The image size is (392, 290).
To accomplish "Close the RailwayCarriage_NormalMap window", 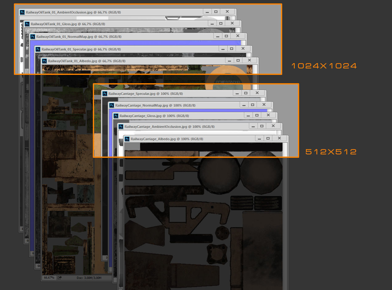I will (264, 105).
